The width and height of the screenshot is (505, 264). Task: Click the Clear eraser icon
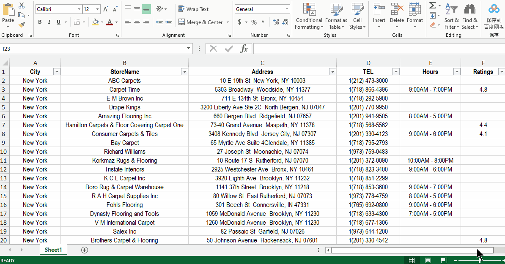tap(433, 25)
